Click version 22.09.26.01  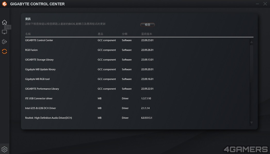tap(147, 50)
